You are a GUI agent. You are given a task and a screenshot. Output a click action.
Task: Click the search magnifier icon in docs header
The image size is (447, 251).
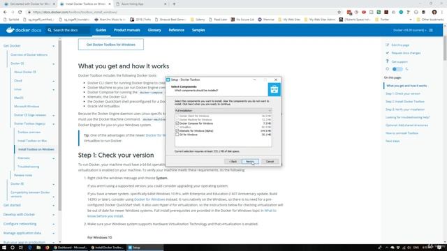50,30
